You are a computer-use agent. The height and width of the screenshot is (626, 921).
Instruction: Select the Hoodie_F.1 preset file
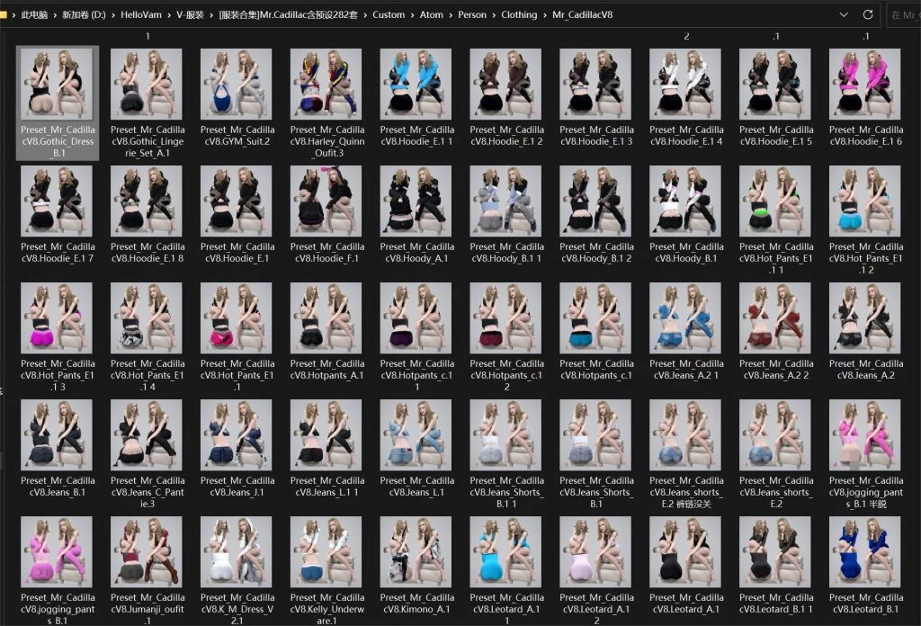click(326, 201)
